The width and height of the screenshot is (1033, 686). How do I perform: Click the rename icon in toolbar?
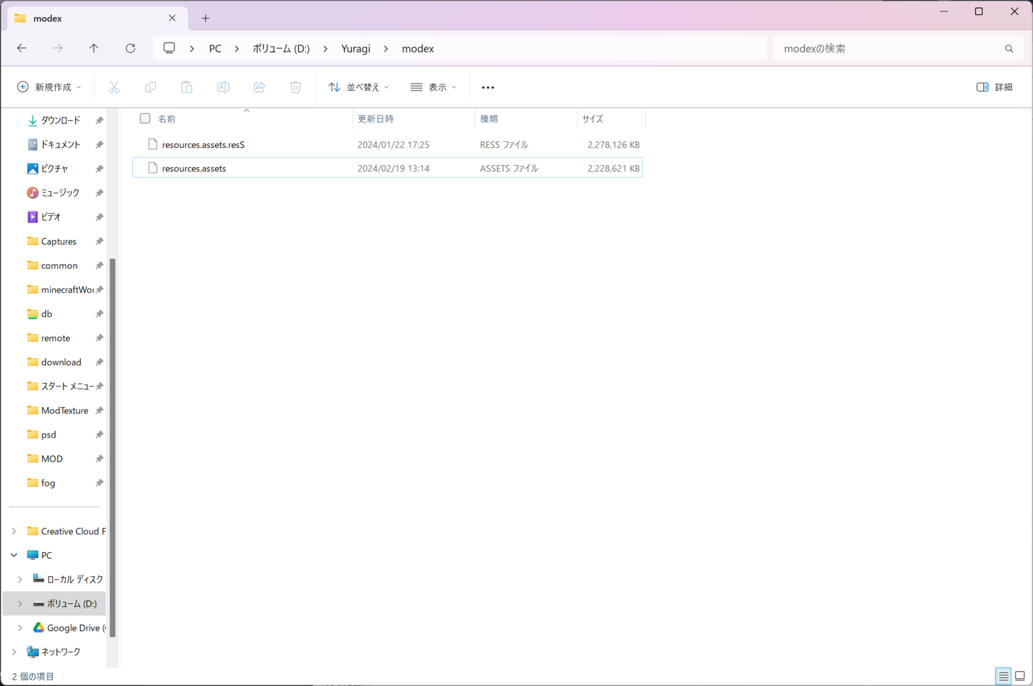(223, 87)
